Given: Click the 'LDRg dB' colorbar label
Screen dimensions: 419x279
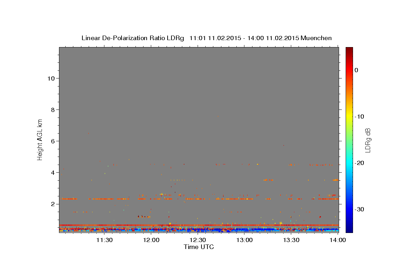Looking at the screenshot, I should click(x=368, y=140).
